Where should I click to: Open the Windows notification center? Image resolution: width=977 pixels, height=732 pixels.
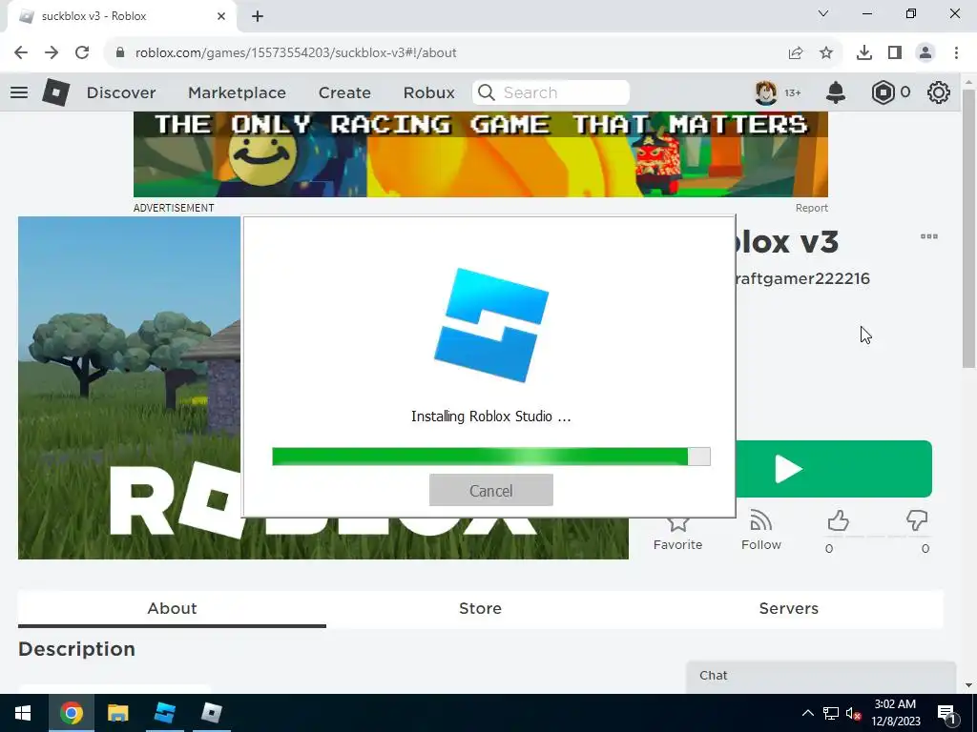[947, 713]
